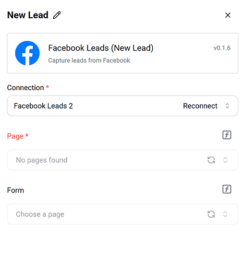Click the Facebook logo icon
The width and height of the screenshot is (243, 261).
(27, 53)
